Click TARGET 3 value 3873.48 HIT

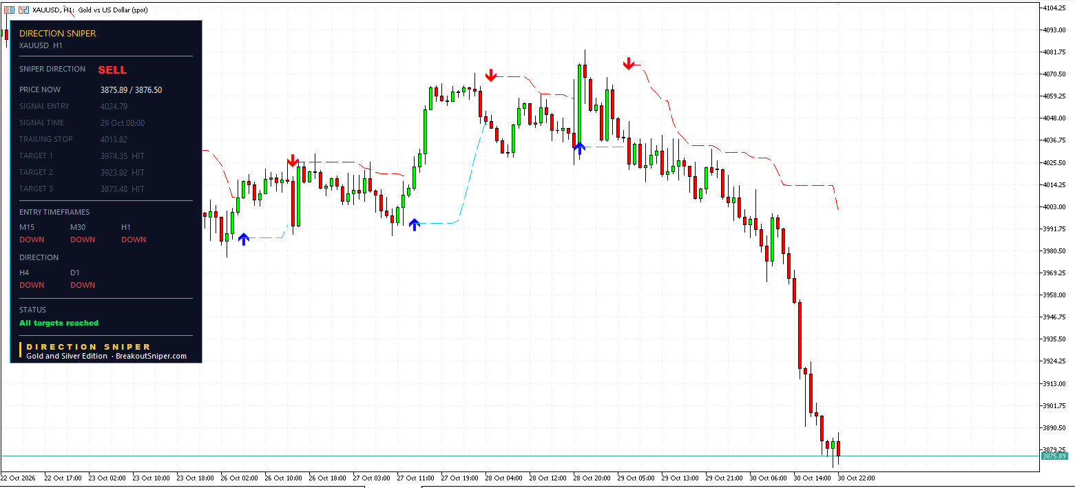coord(123,189)
